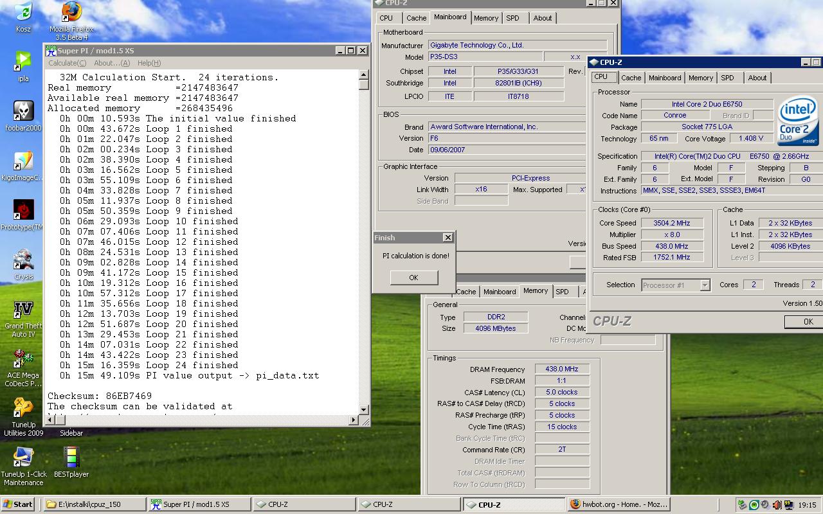The height and width of the screenshot is (514, 823).
Task: Open KigoImageC desktop shortcut
Action: 23,166
